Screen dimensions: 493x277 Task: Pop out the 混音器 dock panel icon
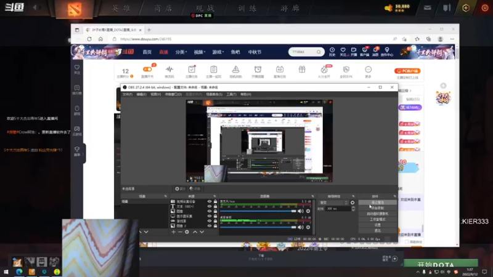pyautogui.click(x=312, y=196)
